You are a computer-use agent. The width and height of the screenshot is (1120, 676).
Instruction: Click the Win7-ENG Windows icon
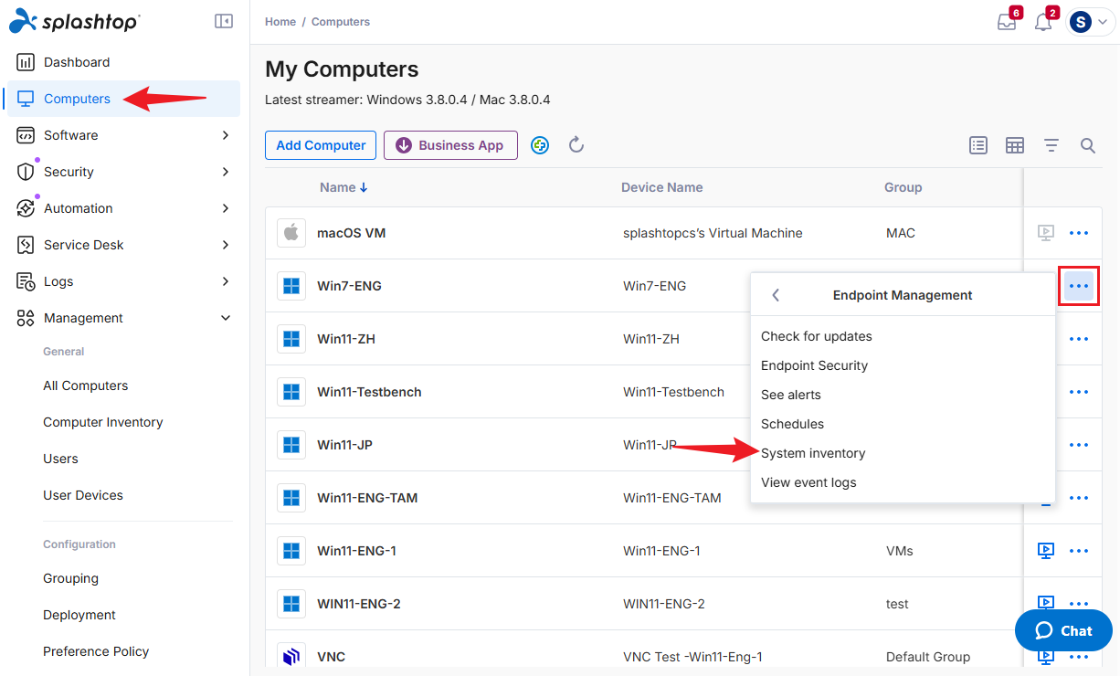coord(291,286)
